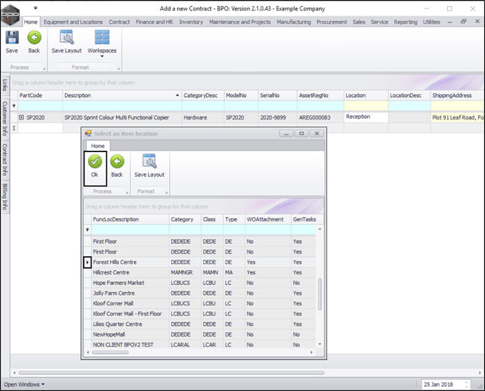Click Save Layout in the main ribbon
This screenshot has height=391, width=485.
pyautogui.click(x=66, y=42)
